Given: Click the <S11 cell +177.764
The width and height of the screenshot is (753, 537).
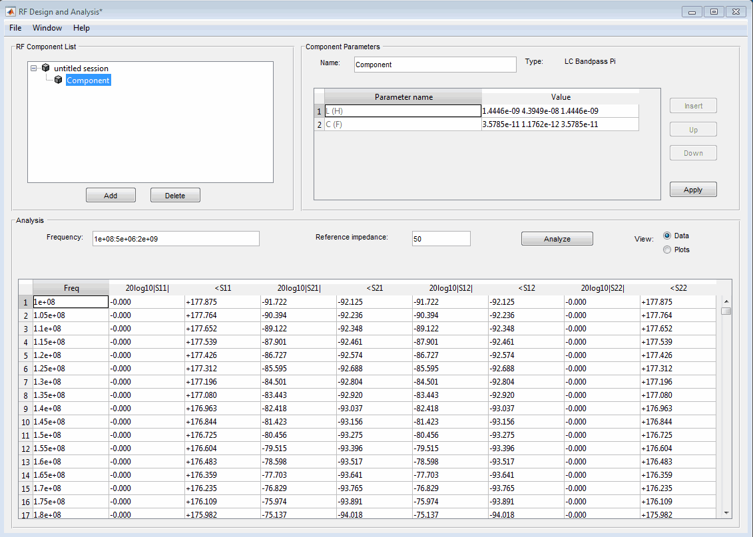Looking at the screenshot, I should coord(223,315).
